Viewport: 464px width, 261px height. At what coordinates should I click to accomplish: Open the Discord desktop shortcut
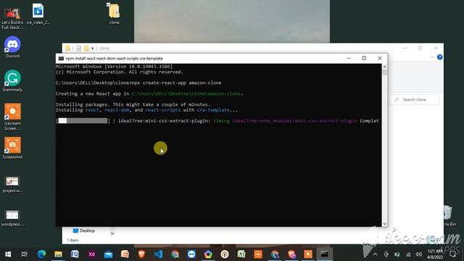coord(12,47)
